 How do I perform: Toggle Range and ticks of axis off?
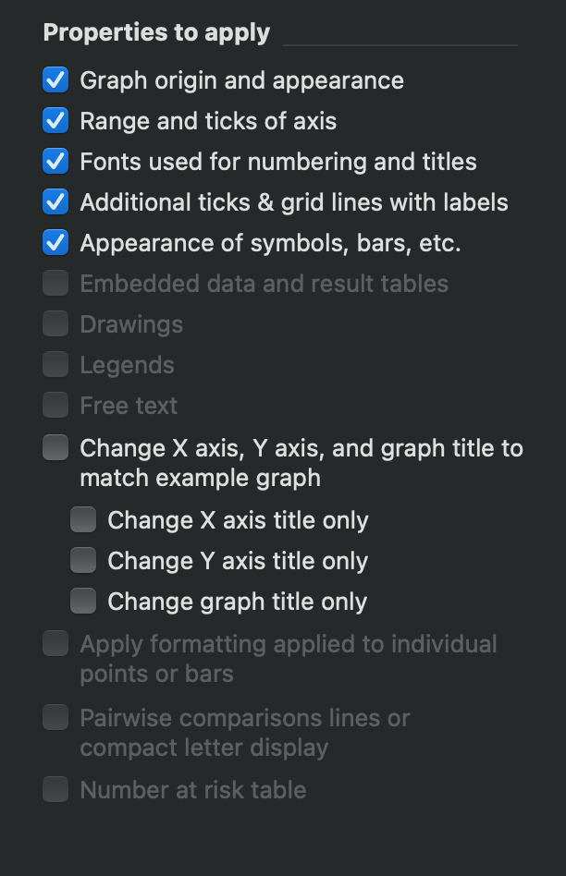(55, 121)
